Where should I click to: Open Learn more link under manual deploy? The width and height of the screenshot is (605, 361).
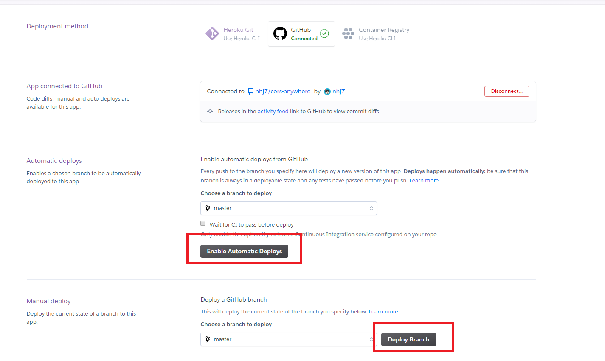pos(383,311)
